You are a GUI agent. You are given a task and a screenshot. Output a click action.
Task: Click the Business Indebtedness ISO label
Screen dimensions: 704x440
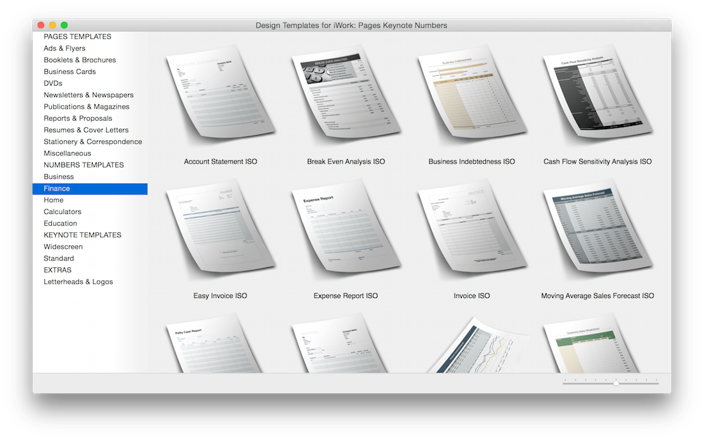coord(472,161)
